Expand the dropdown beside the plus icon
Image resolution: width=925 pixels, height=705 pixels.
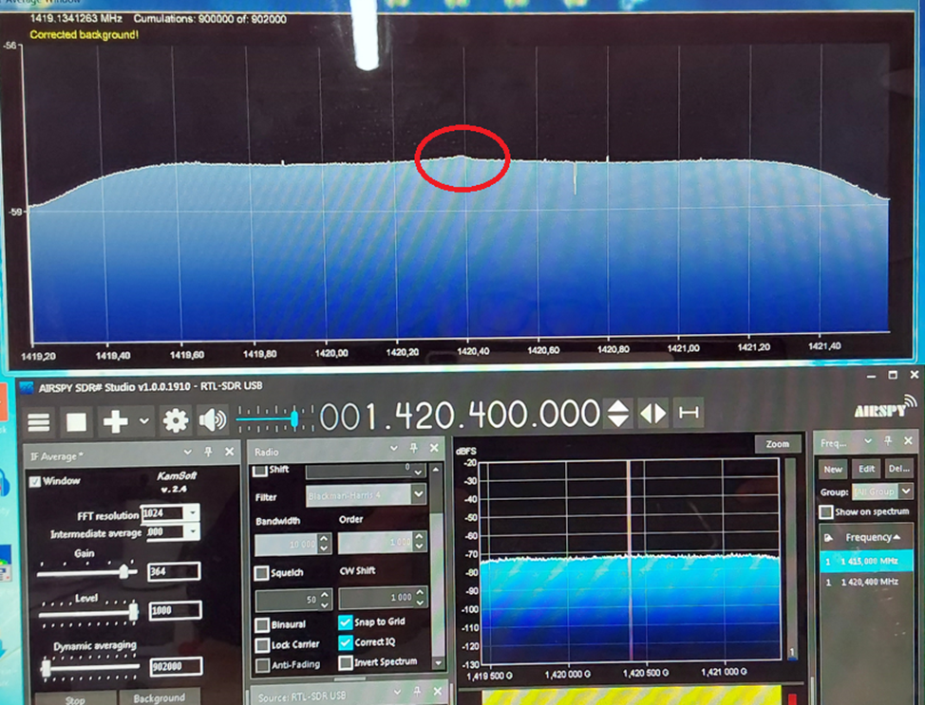pyautogui.click(x=144, y=421)
